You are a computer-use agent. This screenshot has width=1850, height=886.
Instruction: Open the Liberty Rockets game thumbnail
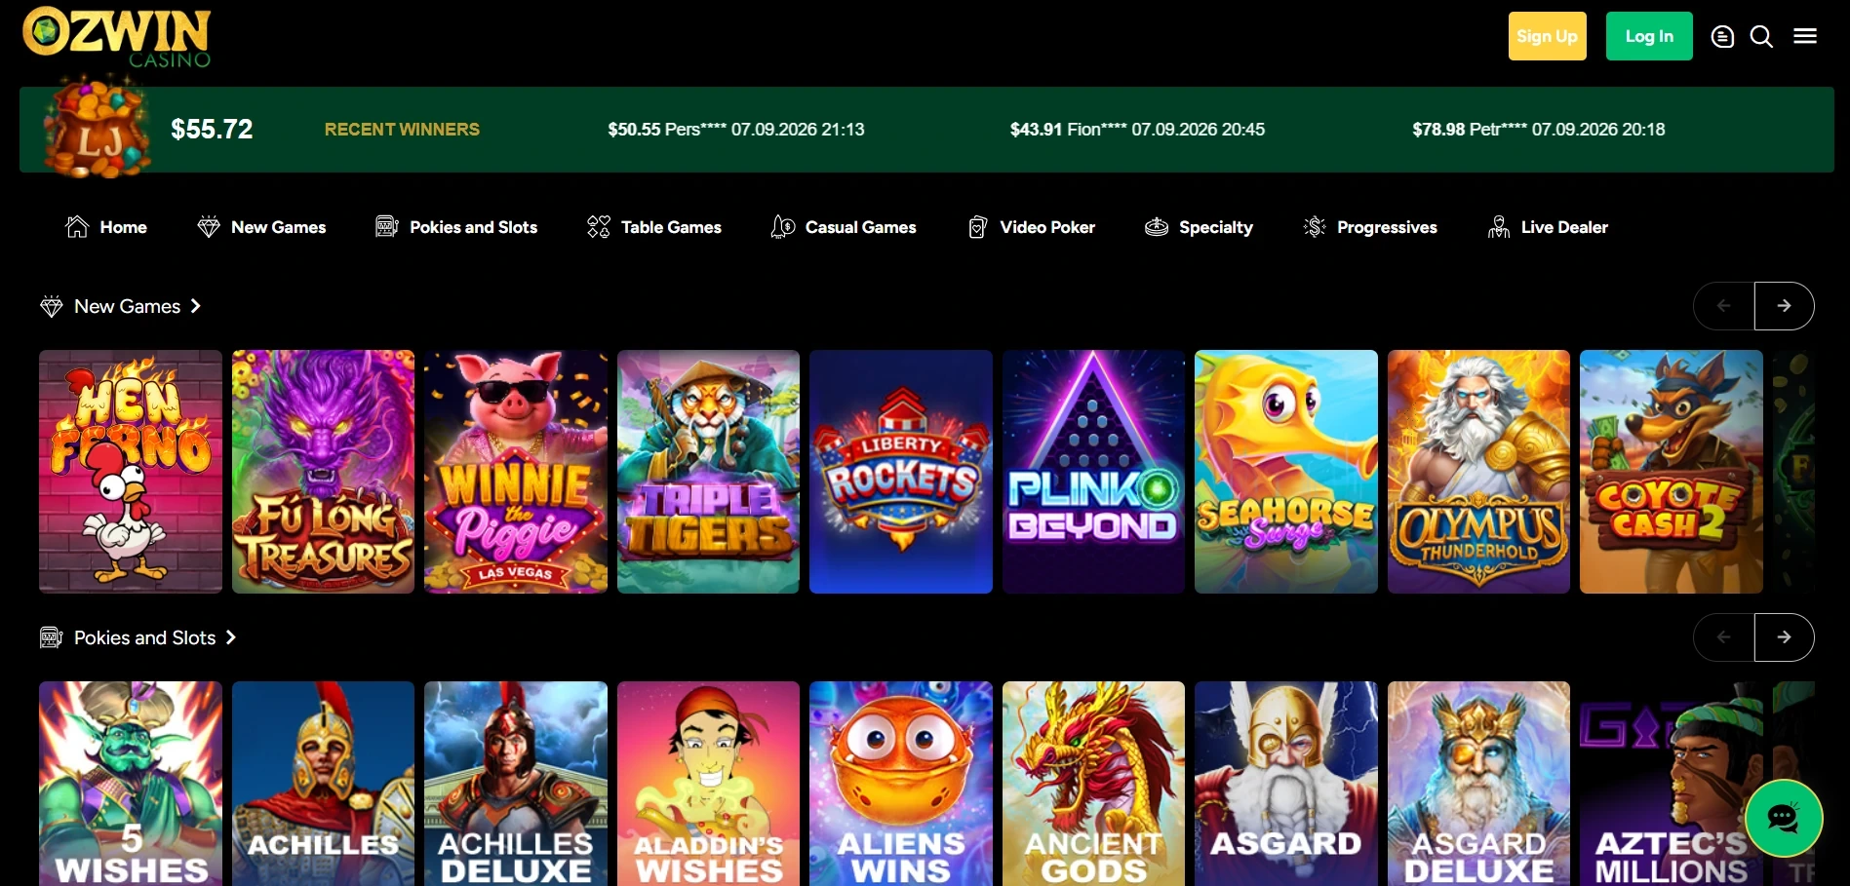tap(901, 472)
